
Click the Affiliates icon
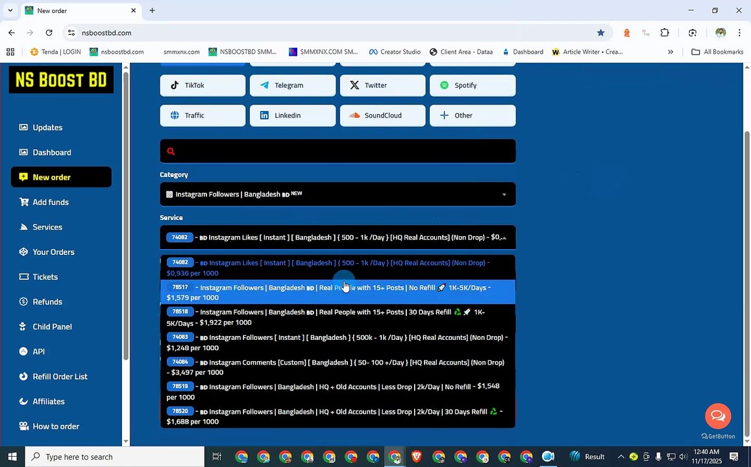[23, 401]
